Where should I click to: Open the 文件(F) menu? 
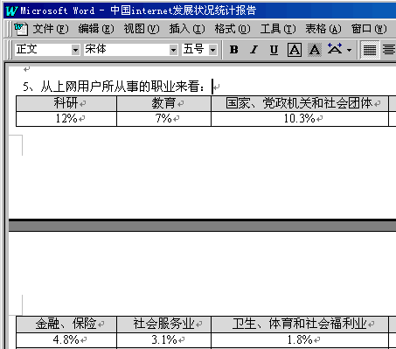tap(51, 29)
